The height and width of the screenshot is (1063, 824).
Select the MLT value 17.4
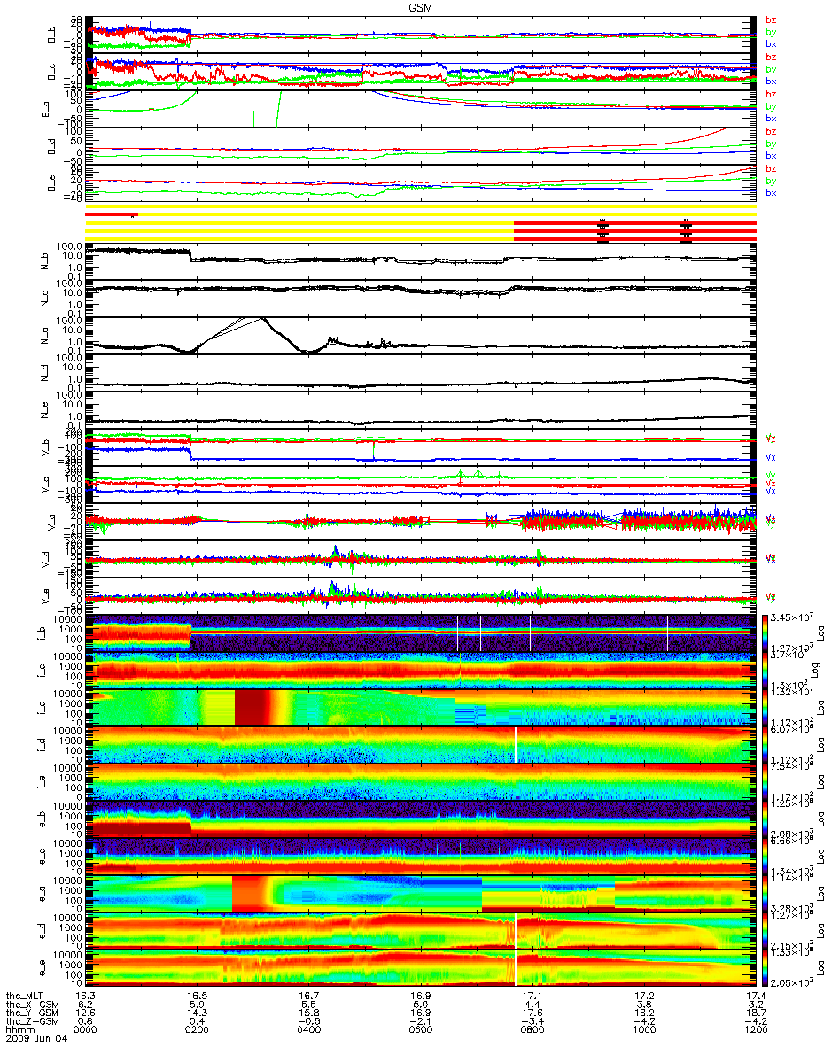click(x=756, y=997)
